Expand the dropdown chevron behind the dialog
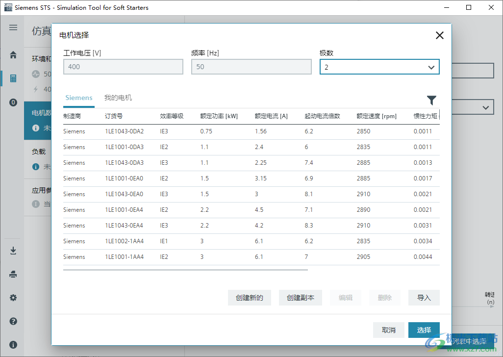 486,108
